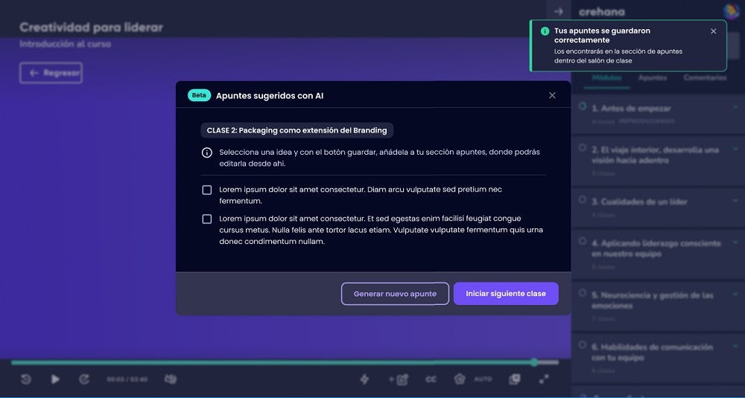The image size is (745, 398).
Task: Select the circle for 1. Antes de empezar
Action: click(583, 106)
